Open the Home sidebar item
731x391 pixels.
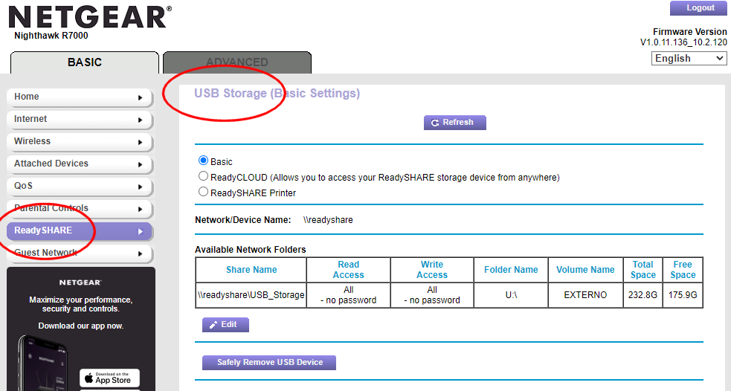[80, 97]
